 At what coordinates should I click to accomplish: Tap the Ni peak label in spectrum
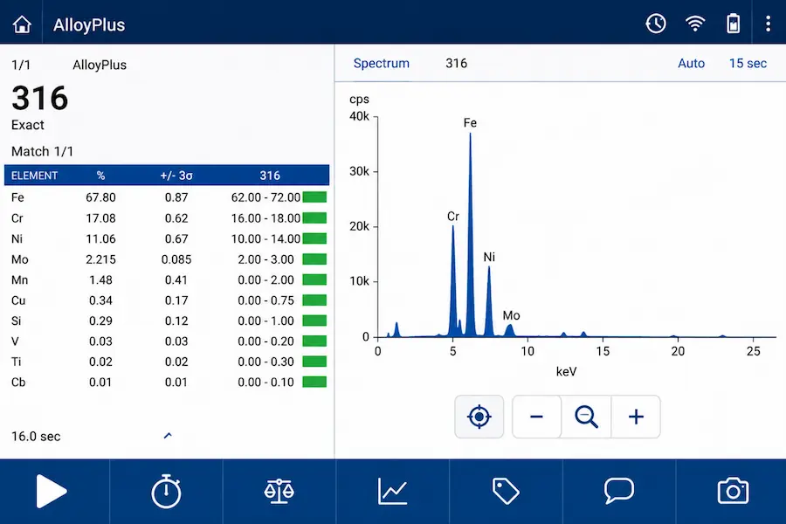click(489, 258)
